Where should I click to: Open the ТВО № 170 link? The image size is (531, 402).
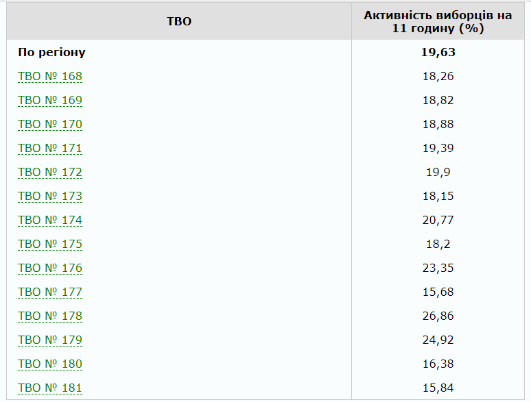50,125
